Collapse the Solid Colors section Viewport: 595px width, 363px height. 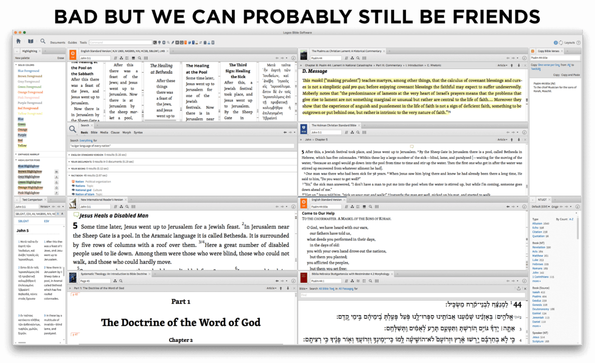[x=16, y=65]
